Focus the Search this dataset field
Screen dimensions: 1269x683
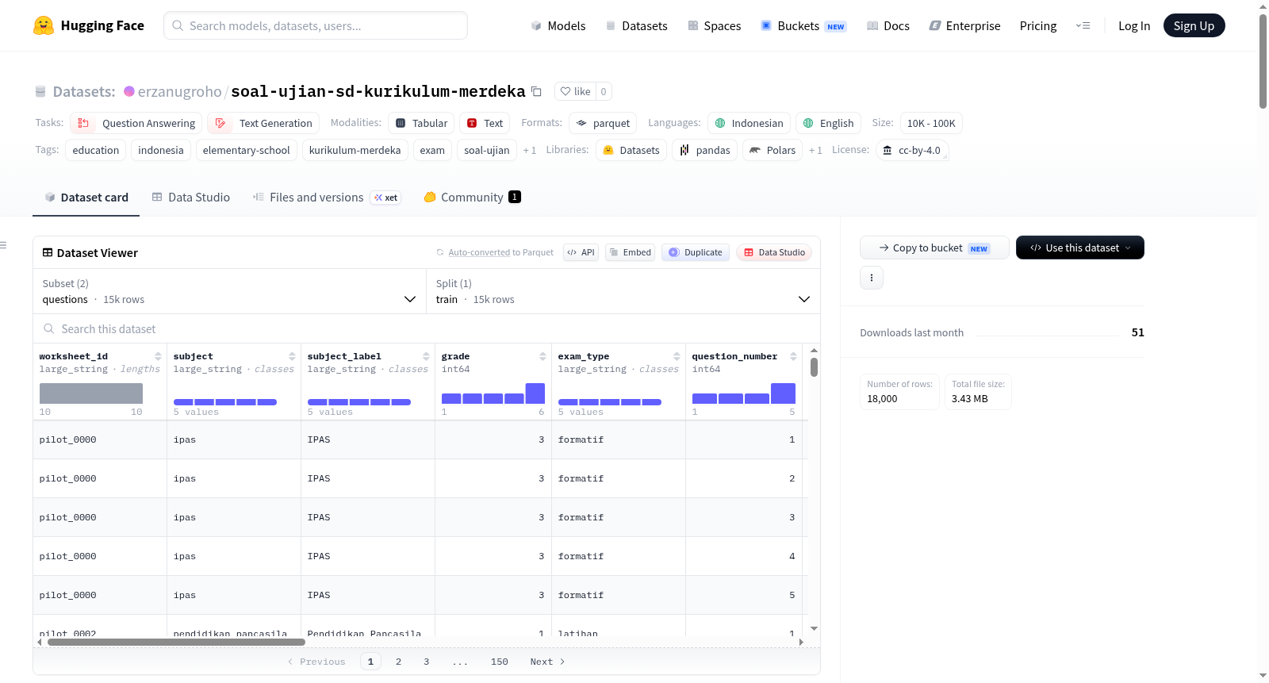coord(427,328)
